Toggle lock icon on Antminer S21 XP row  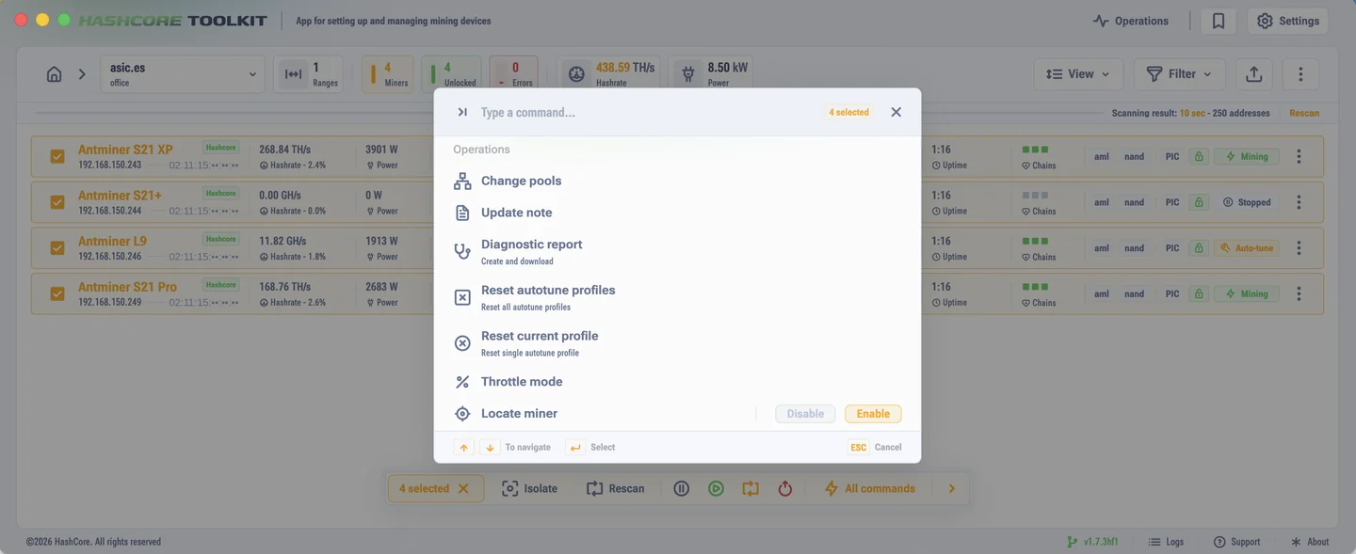click(x=1198, y=157)
